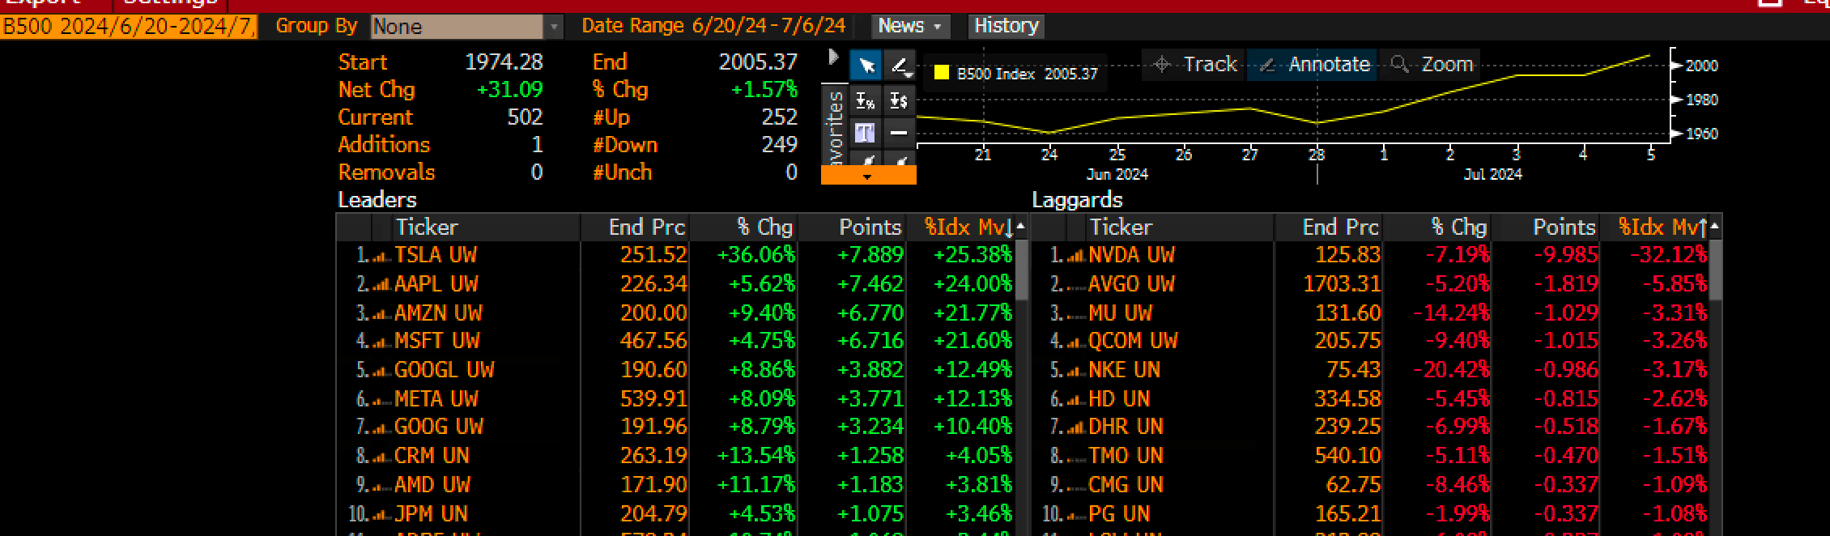Click the orange B500 2024/6/20-2024/7 input field
The height and width of the screenshot is (536, 1830).
click(x=129, y=27)
